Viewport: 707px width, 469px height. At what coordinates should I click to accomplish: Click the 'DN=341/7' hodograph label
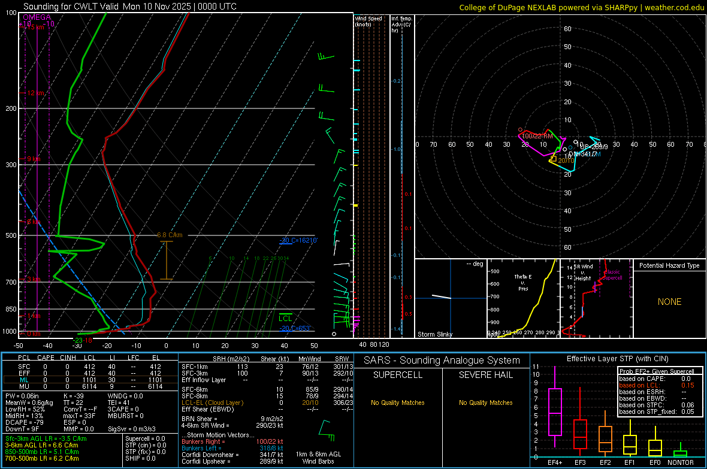click(x=582, y=154)
